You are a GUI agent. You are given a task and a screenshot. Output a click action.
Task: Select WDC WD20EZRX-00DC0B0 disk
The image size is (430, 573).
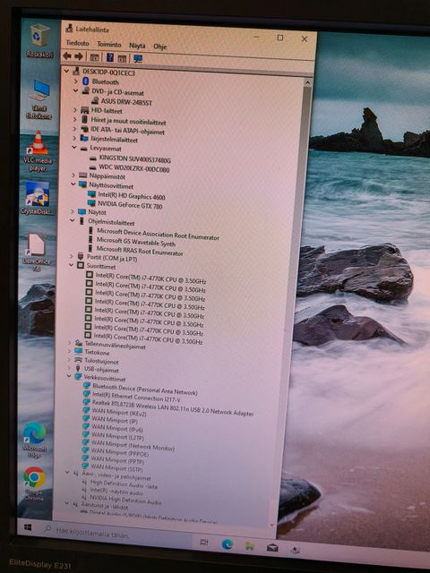pyautogui.click(x=133, y=168)
